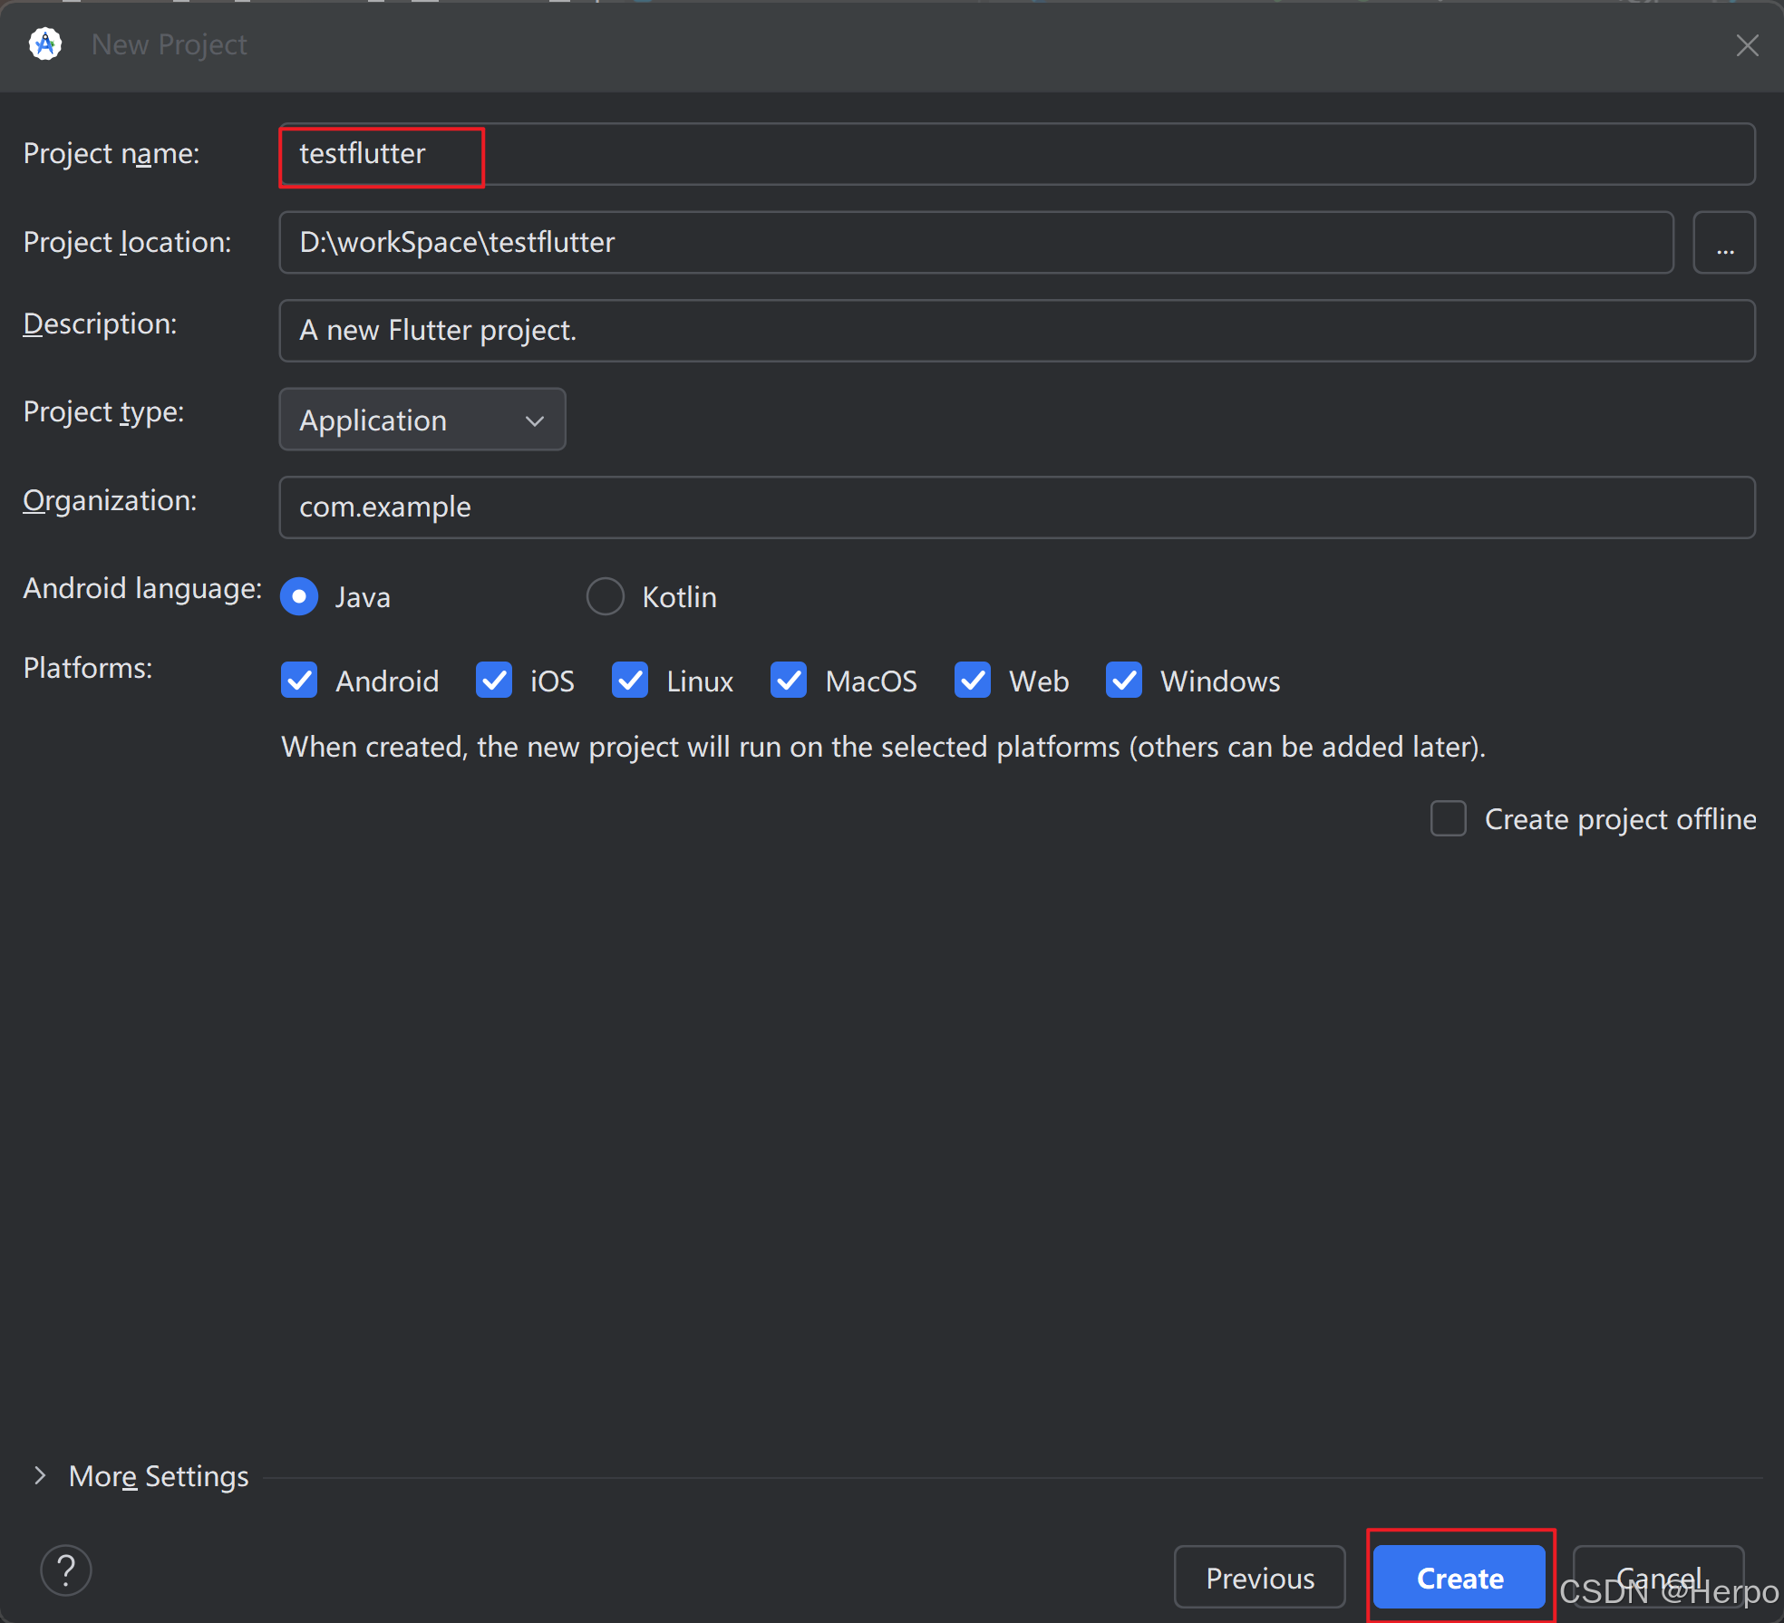
Task: Open the Project type dropdown
Action: (x=422, y=420)
